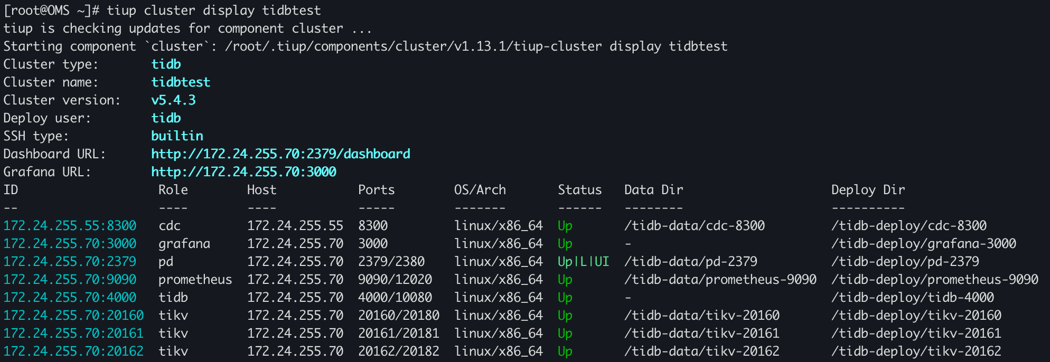1050x362 pixels.
Task: Click the tikv node ID 172.24.255.70:20160
Action: (x=73, y=316)
